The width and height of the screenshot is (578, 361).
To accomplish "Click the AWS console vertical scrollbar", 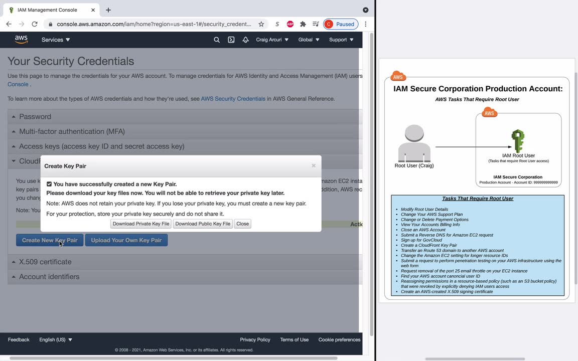I will [x=372, y=184].
